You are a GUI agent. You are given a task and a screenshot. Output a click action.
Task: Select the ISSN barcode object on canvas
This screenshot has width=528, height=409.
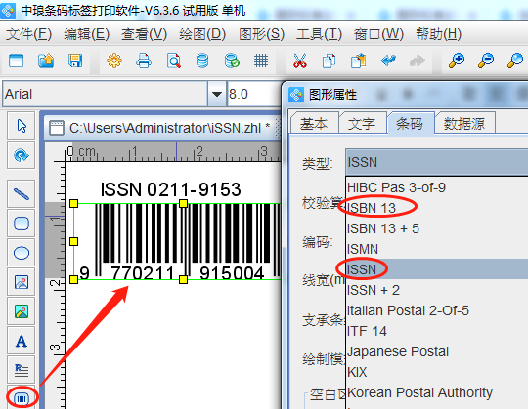[x=177, y=241]
